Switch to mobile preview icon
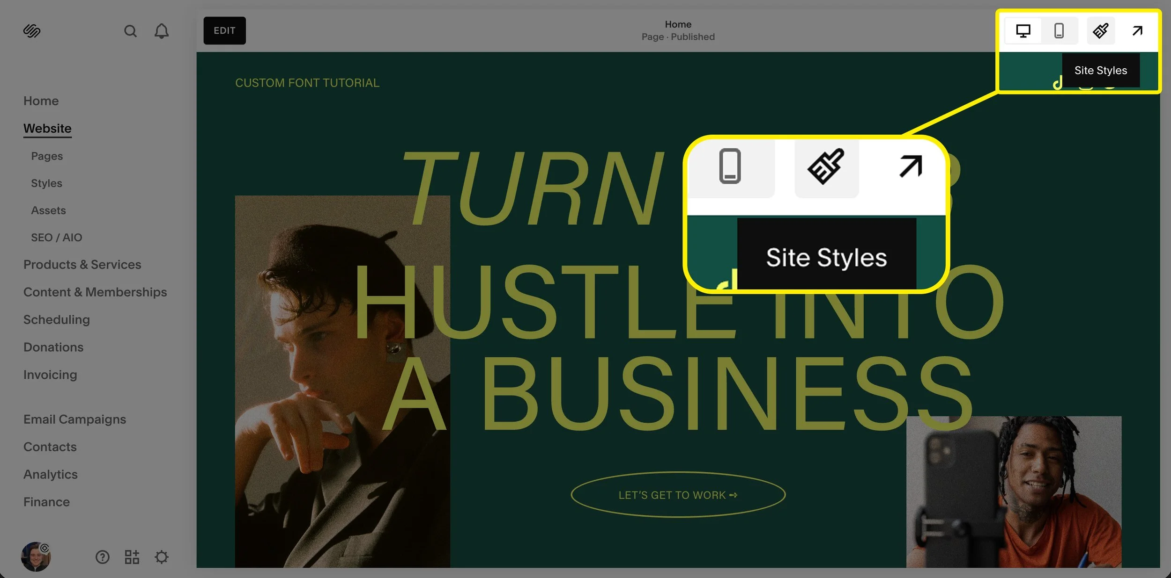 coord(1059,31)
